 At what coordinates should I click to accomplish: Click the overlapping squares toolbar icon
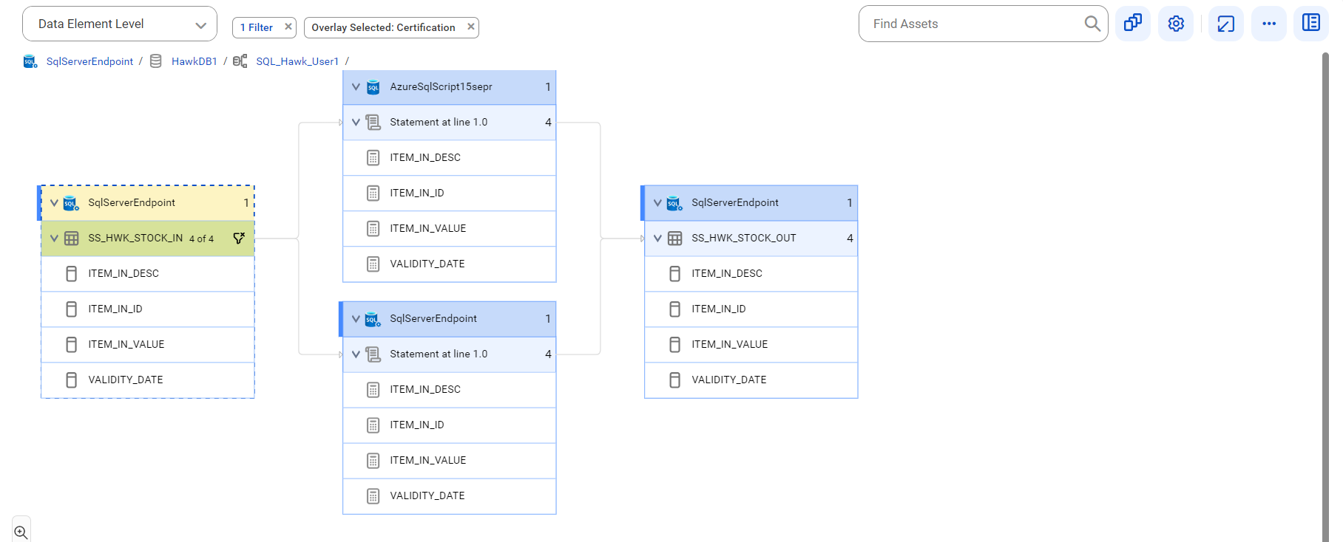tap(1133, 24)
